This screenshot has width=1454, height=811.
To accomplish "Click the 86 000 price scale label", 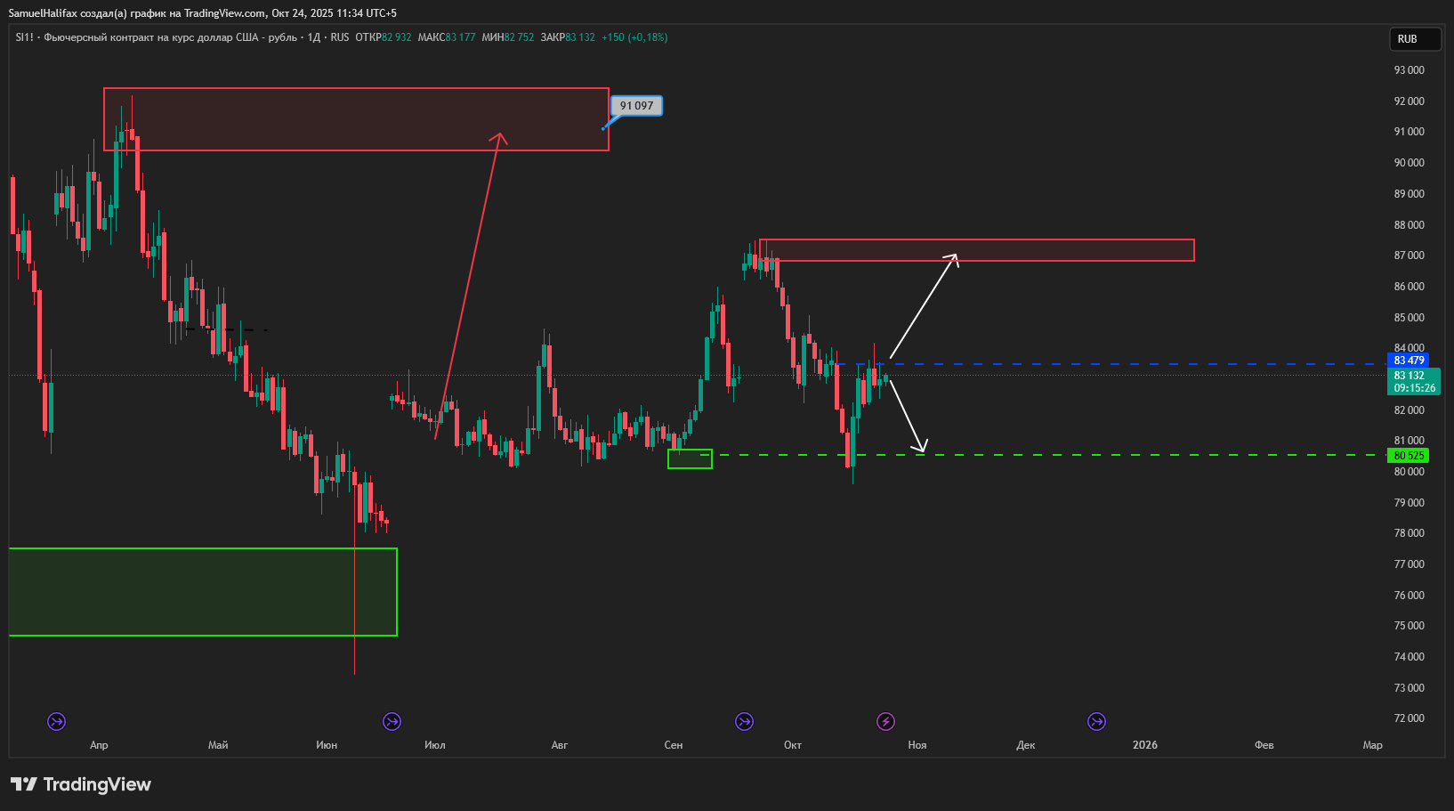I will (x=1410, y=287).
